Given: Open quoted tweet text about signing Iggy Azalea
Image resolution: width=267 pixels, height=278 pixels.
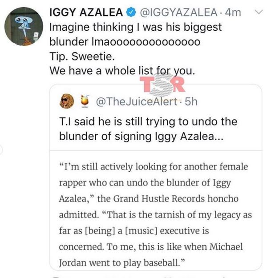Looking at the screenshot, I should pyautogui.click(x=148, y=129).
